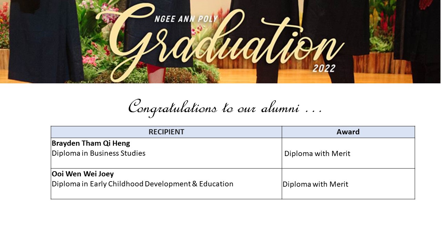Click the 2022 year label in banner
The height and width of the screenshot is (248, 441).
pos(324,68)
